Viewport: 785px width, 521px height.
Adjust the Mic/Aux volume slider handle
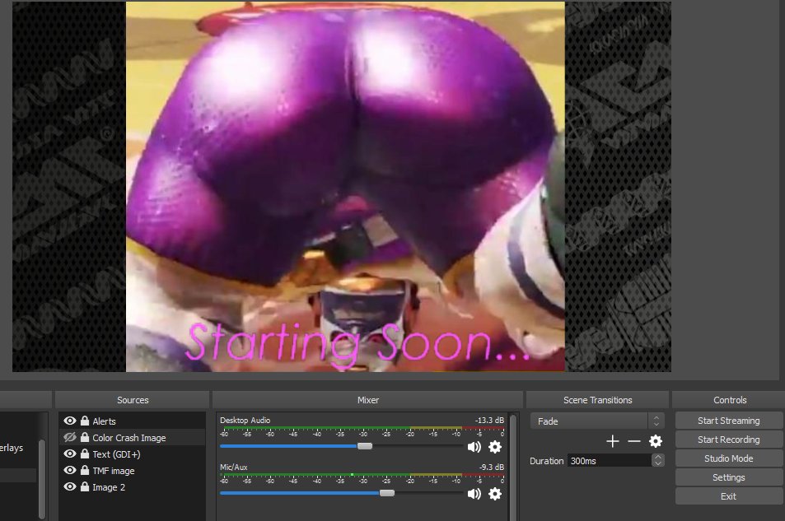click(x=387, y=493)
